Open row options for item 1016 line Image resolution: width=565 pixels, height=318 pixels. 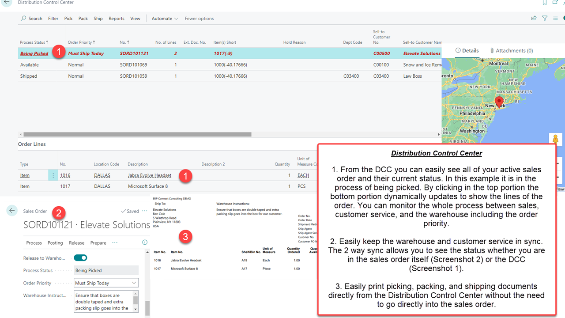[53, 175]
